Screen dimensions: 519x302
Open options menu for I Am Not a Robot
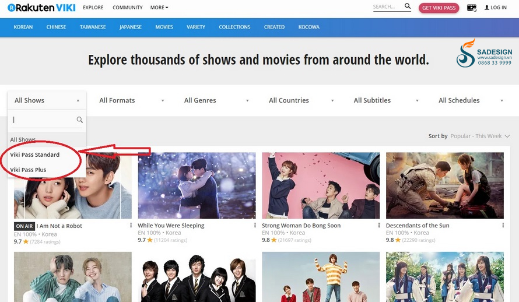pos(131,225)
